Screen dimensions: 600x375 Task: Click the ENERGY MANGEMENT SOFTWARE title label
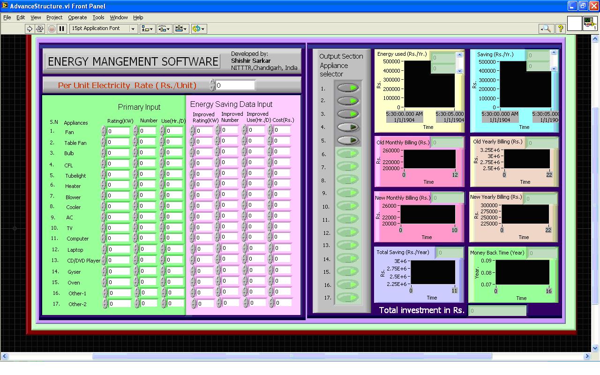pos(133,61)
